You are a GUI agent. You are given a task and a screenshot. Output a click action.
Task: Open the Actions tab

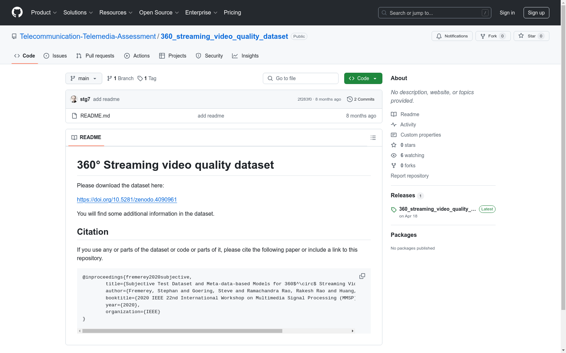[x=137, y=56]
